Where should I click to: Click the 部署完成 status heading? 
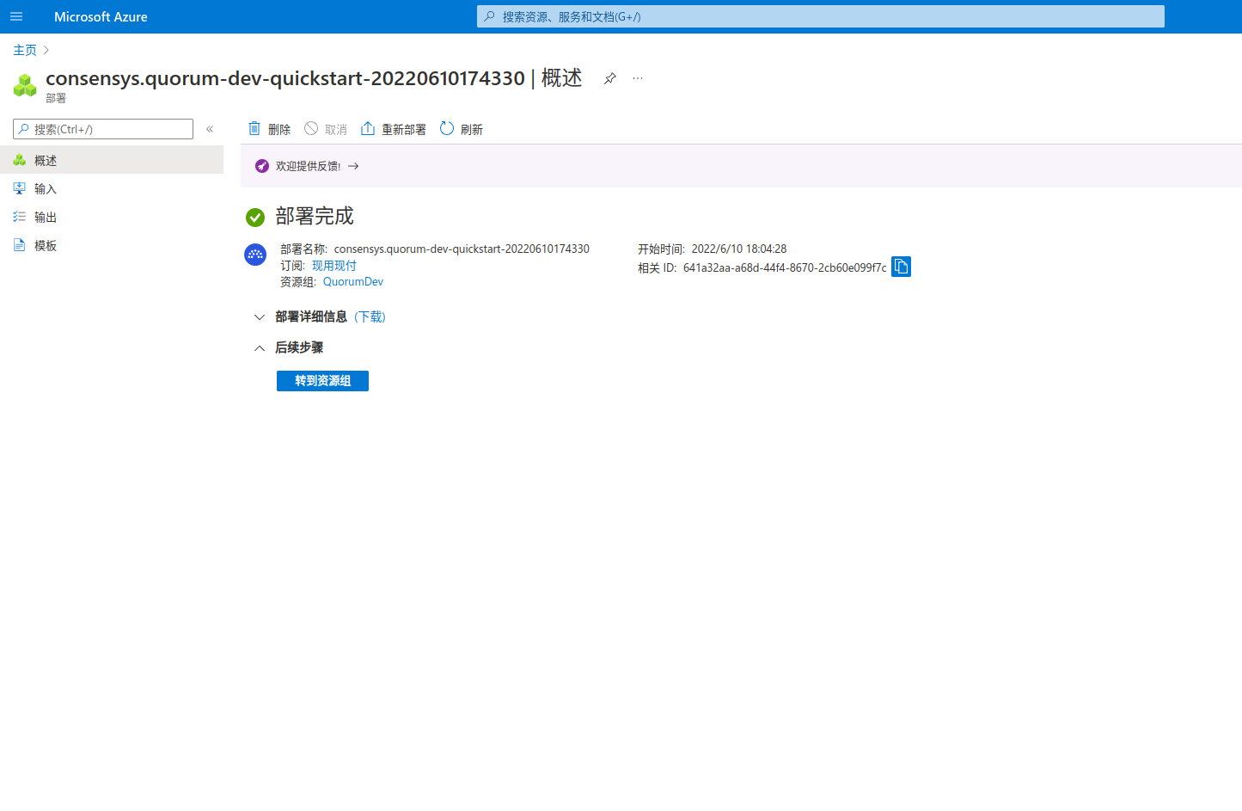tap(315, 216)
